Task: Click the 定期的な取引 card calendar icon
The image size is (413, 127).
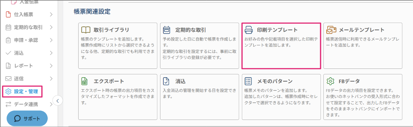Action: [167, 30]
